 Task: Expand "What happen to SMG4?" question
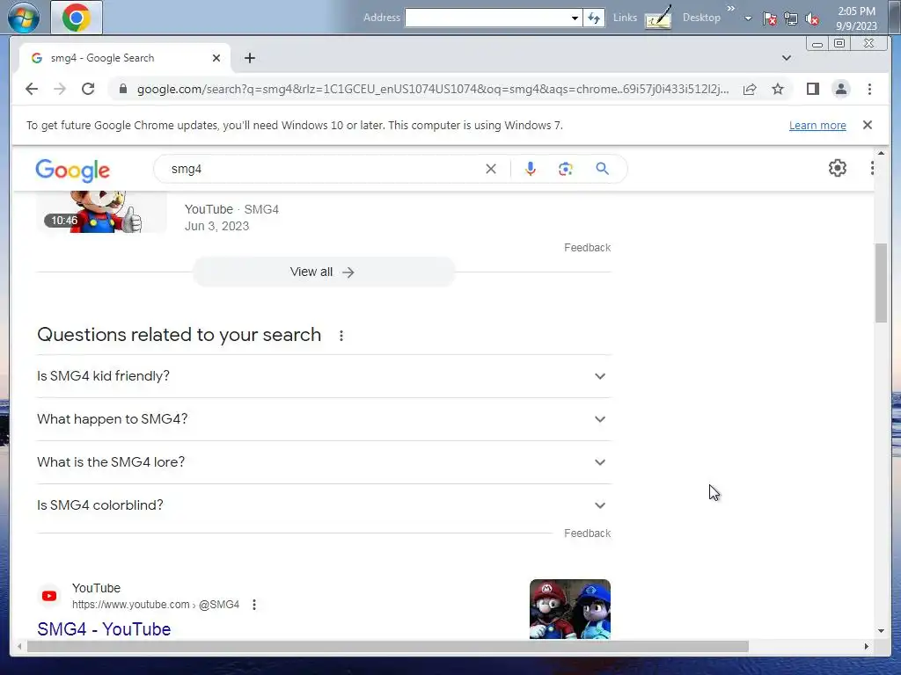pos(324,419)
